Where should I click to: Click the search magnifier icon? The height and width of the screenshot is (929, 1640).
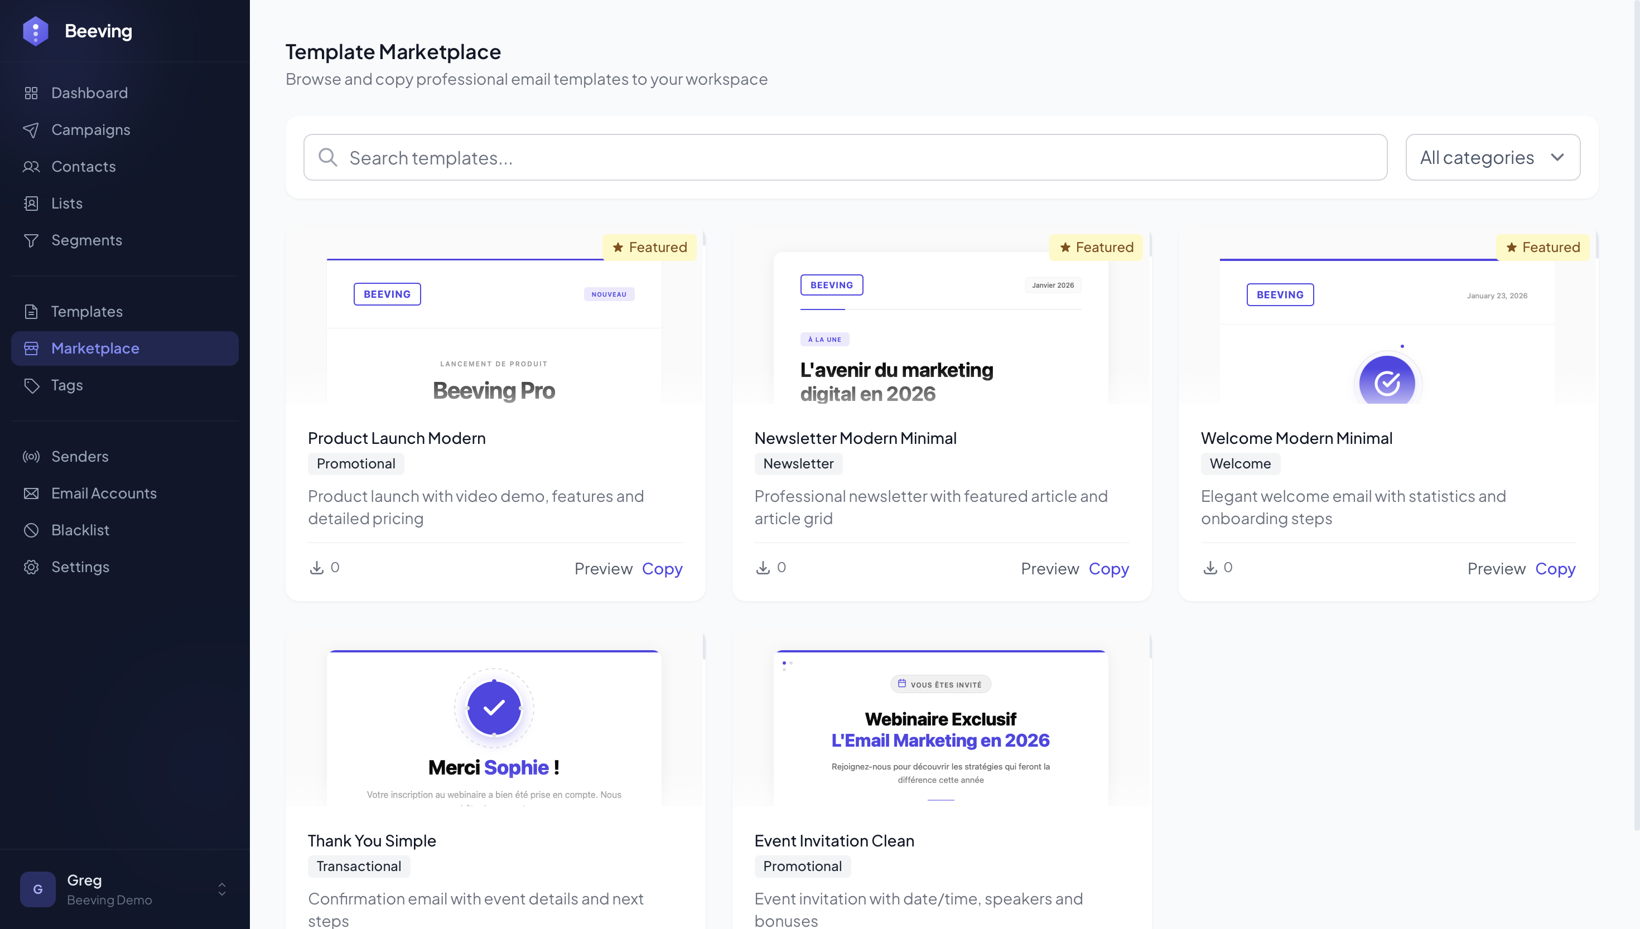[x=328, y=157]
